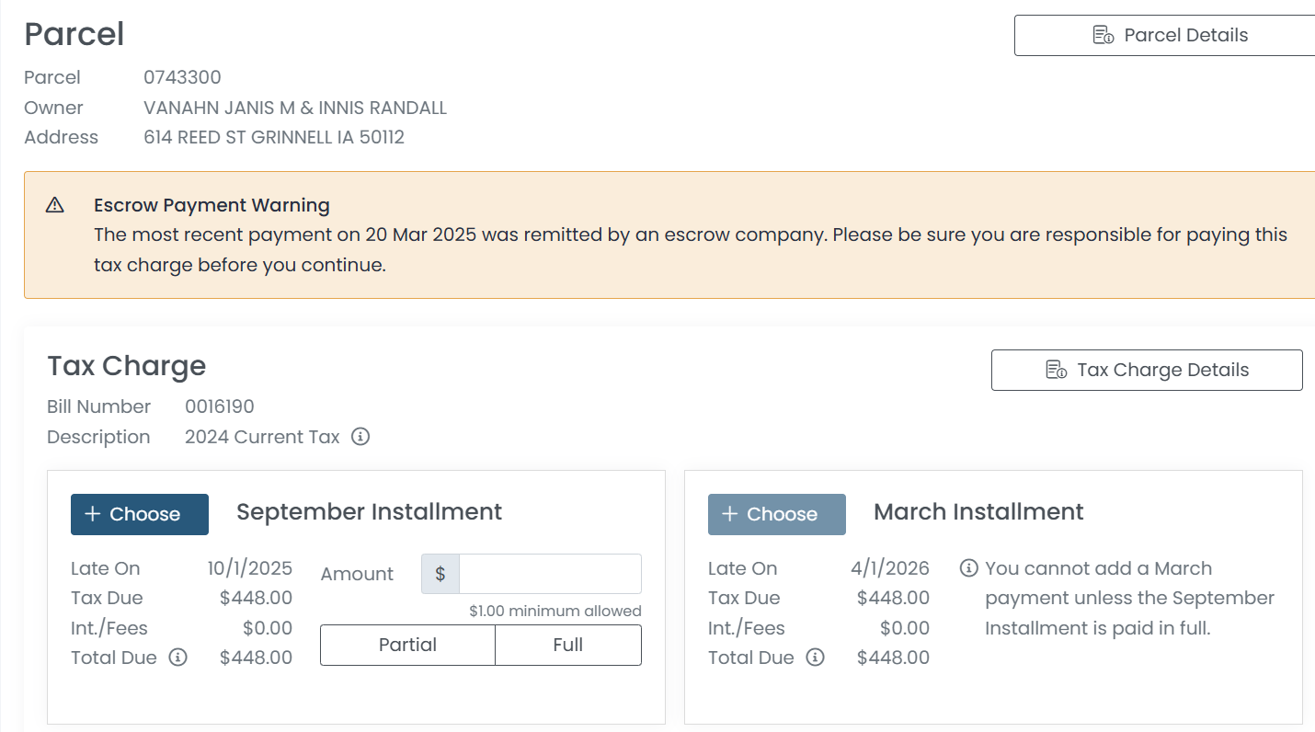Click March Installment Total Due info icon
Screen dimensions: 1315x732
(816, 658)
